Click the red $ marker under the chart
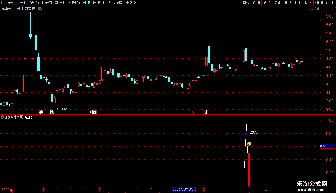Screen dimensions: 336x193 193,113
